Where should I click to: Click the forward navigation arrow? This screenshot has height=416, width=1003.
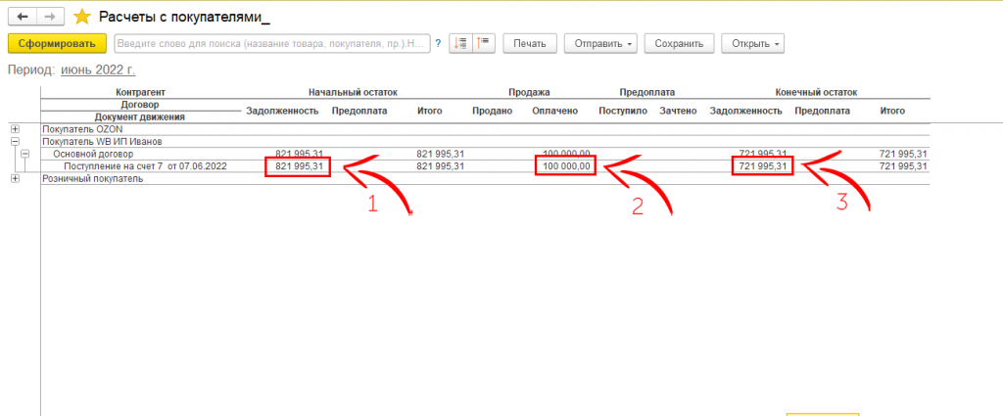point(51,17)
